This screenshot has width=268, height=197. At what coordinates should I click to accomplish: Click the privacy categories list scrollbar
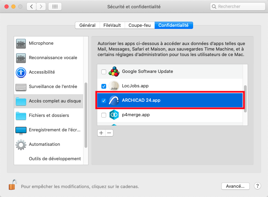click(x=86, y=115)
